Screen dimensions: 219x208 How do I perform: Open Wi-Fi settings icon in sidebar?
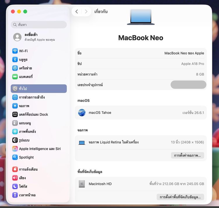(x=15, y=51)
